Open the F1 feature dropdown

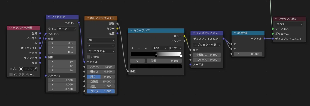point(101,45)
